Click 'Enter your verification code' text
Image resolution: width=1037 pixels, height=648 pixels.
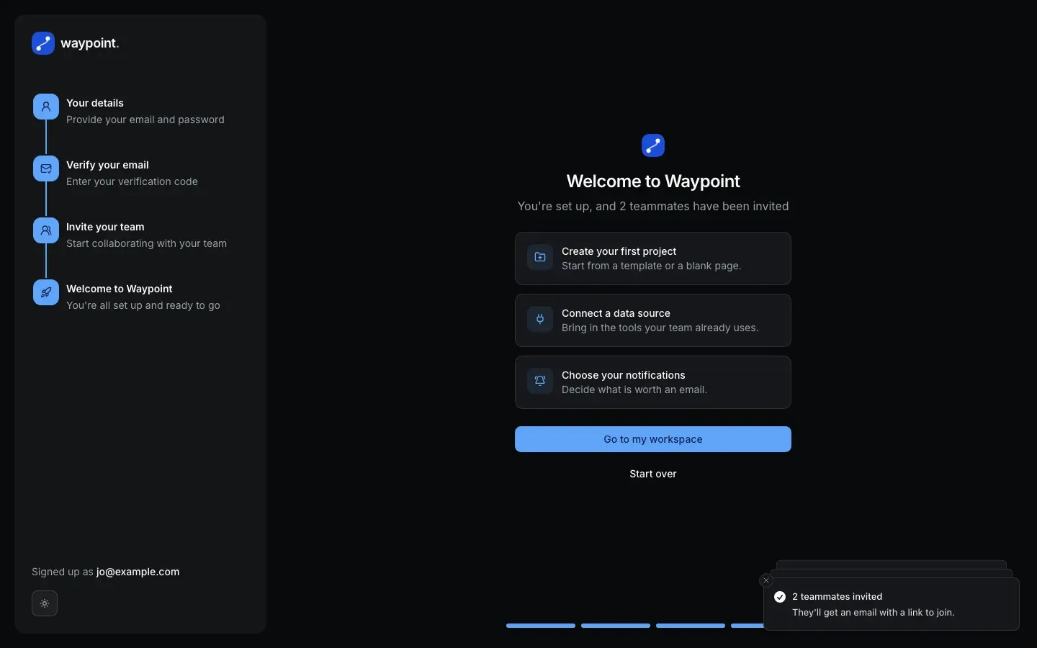pos(132,181)
